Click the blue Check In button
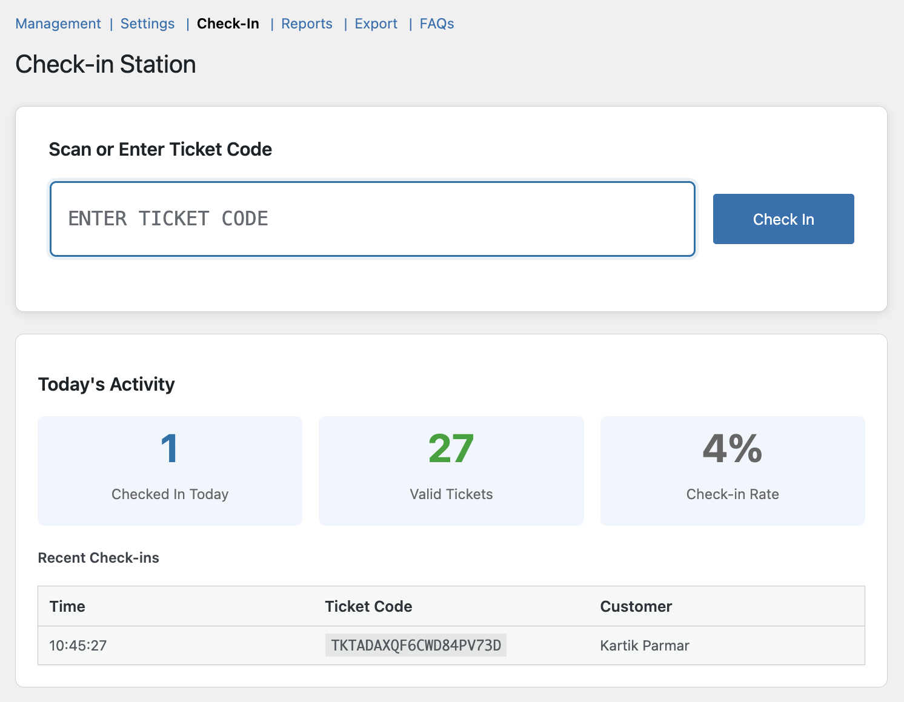Viewport: 904px width, 702px height. coord(783,219)
